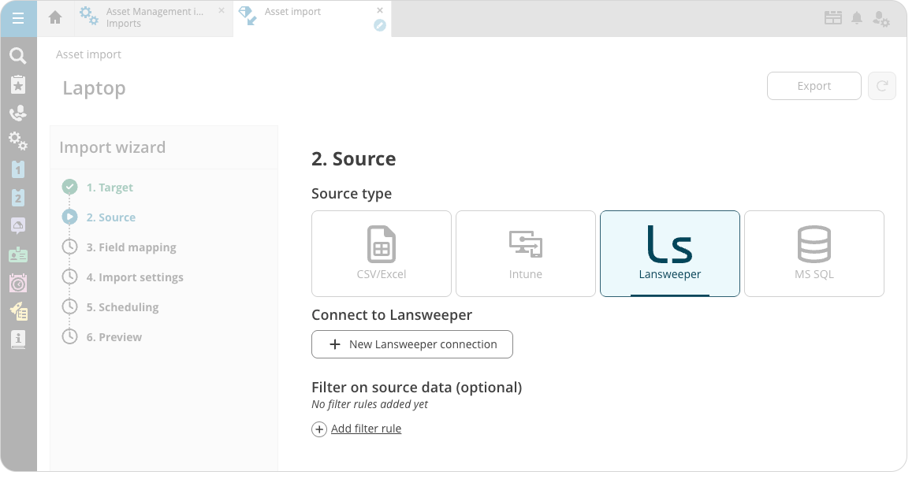
Task: Select Lansweeper source type
Action: [x=670, y=254]
